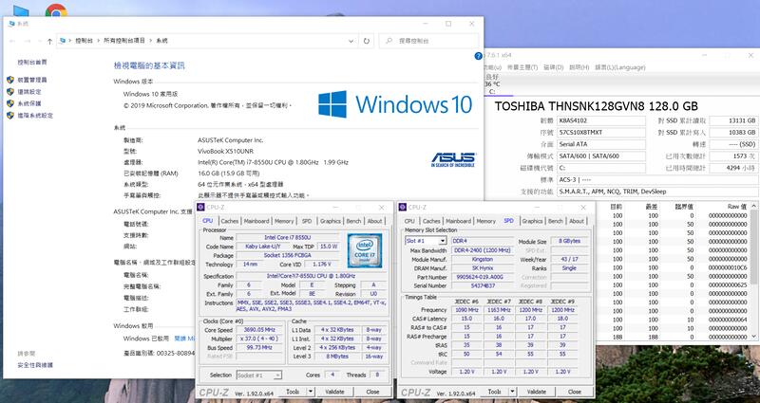760x403 pixels.
Task: Expand breadcrumb chevron after 控制台
Action: click(x=99, y=41)
